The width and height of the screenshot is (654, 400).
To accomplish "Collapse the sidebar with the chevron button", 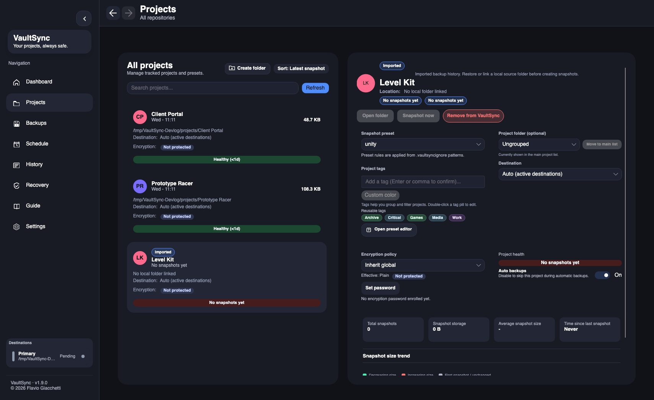I will (84, 18).
